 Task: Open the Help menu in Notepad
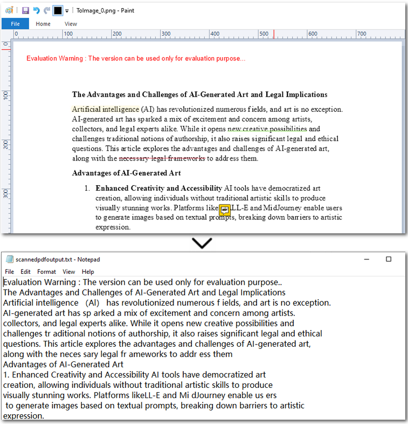[88, 272]
